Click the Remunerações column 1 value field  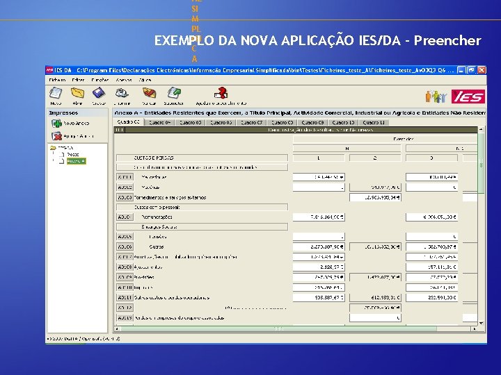(x=319, y=217)
